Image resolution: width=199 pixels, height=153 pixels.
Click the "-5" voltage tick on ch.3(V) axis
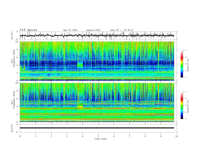[x=17, y=132]
